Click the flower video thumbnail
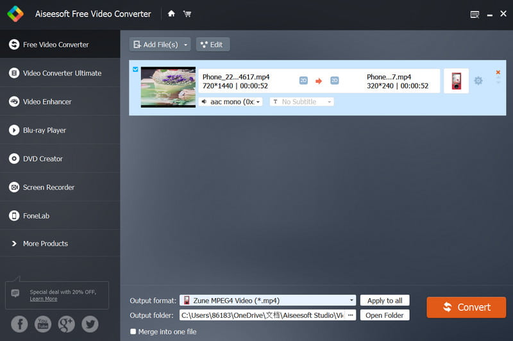The image size is (513, 341). pyautogui.click(x=168, y=87)
